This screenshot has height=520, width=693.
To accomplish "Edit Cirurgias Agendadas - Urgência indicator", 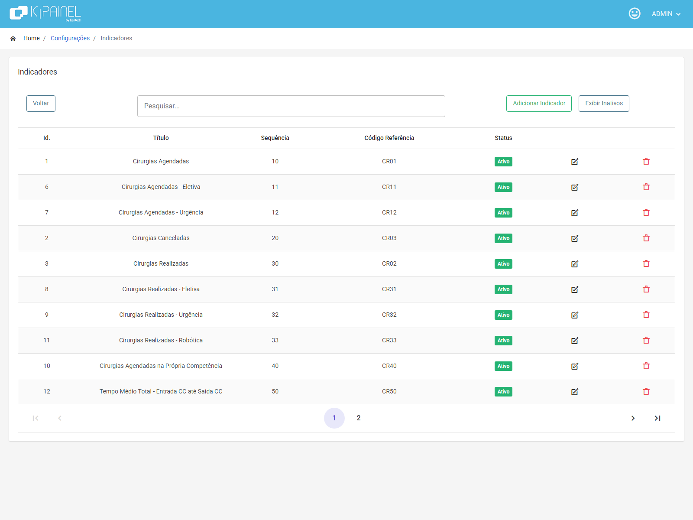I will (x=575, y=213).
